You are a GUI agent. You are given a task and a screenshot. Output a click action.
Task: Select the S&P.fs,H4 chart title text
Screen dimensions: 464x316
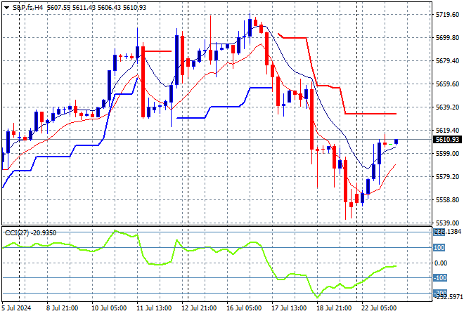27,8
